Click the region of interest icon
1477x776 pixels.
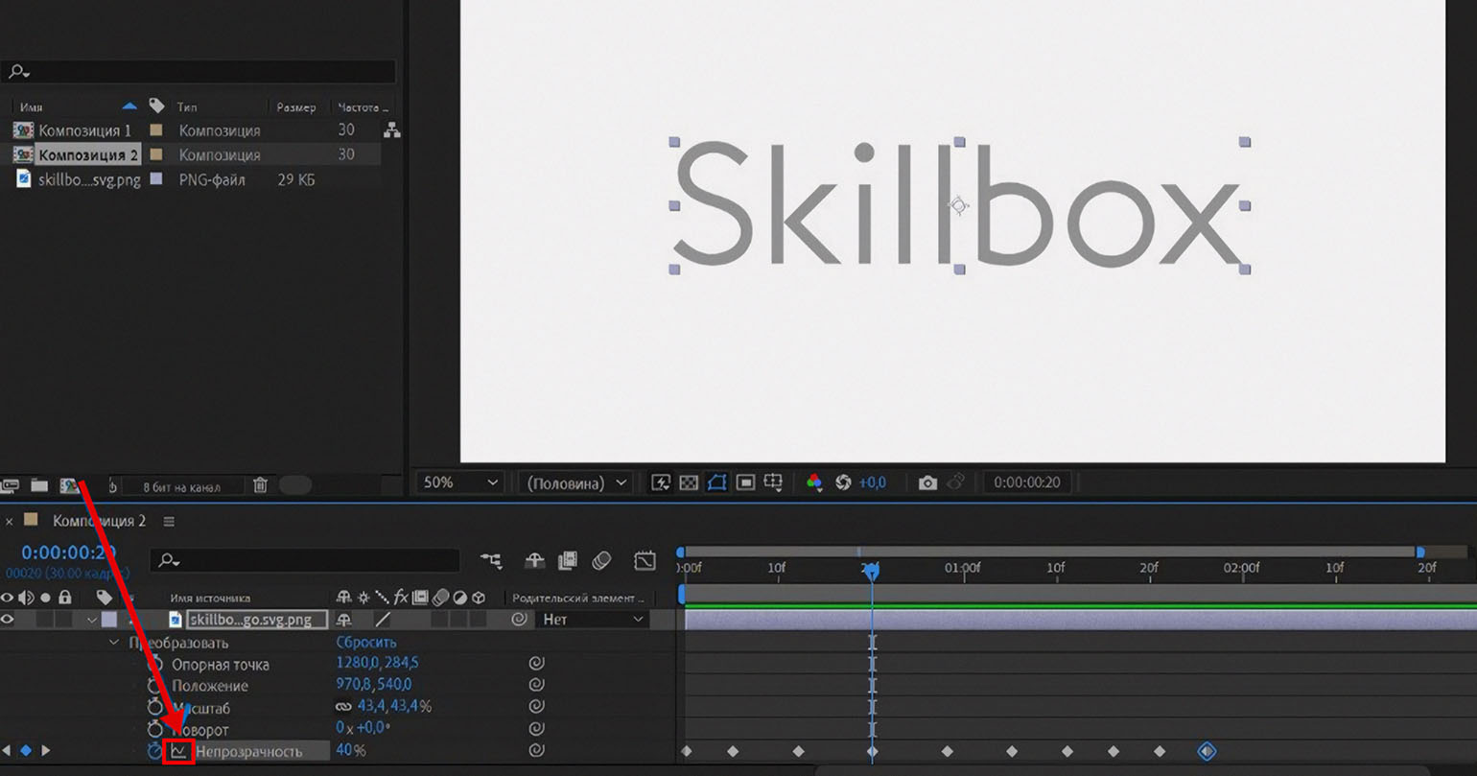[745, 482]
